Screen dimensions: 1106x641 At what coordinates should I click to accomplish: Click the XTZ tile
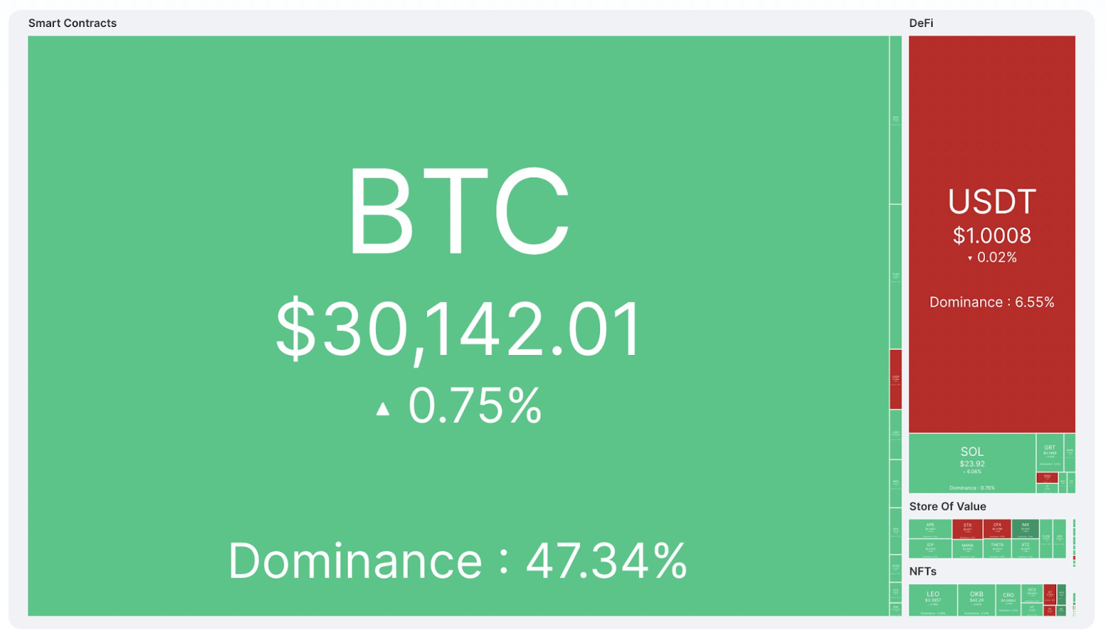coord(1025,549)
